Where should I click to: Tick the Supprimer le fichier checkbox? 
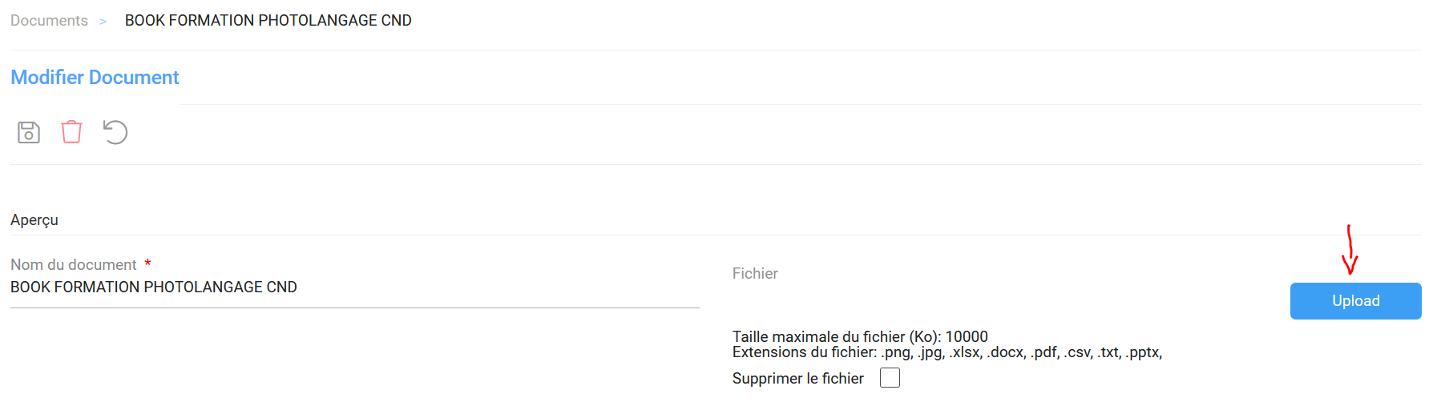[x=890, y=378]
